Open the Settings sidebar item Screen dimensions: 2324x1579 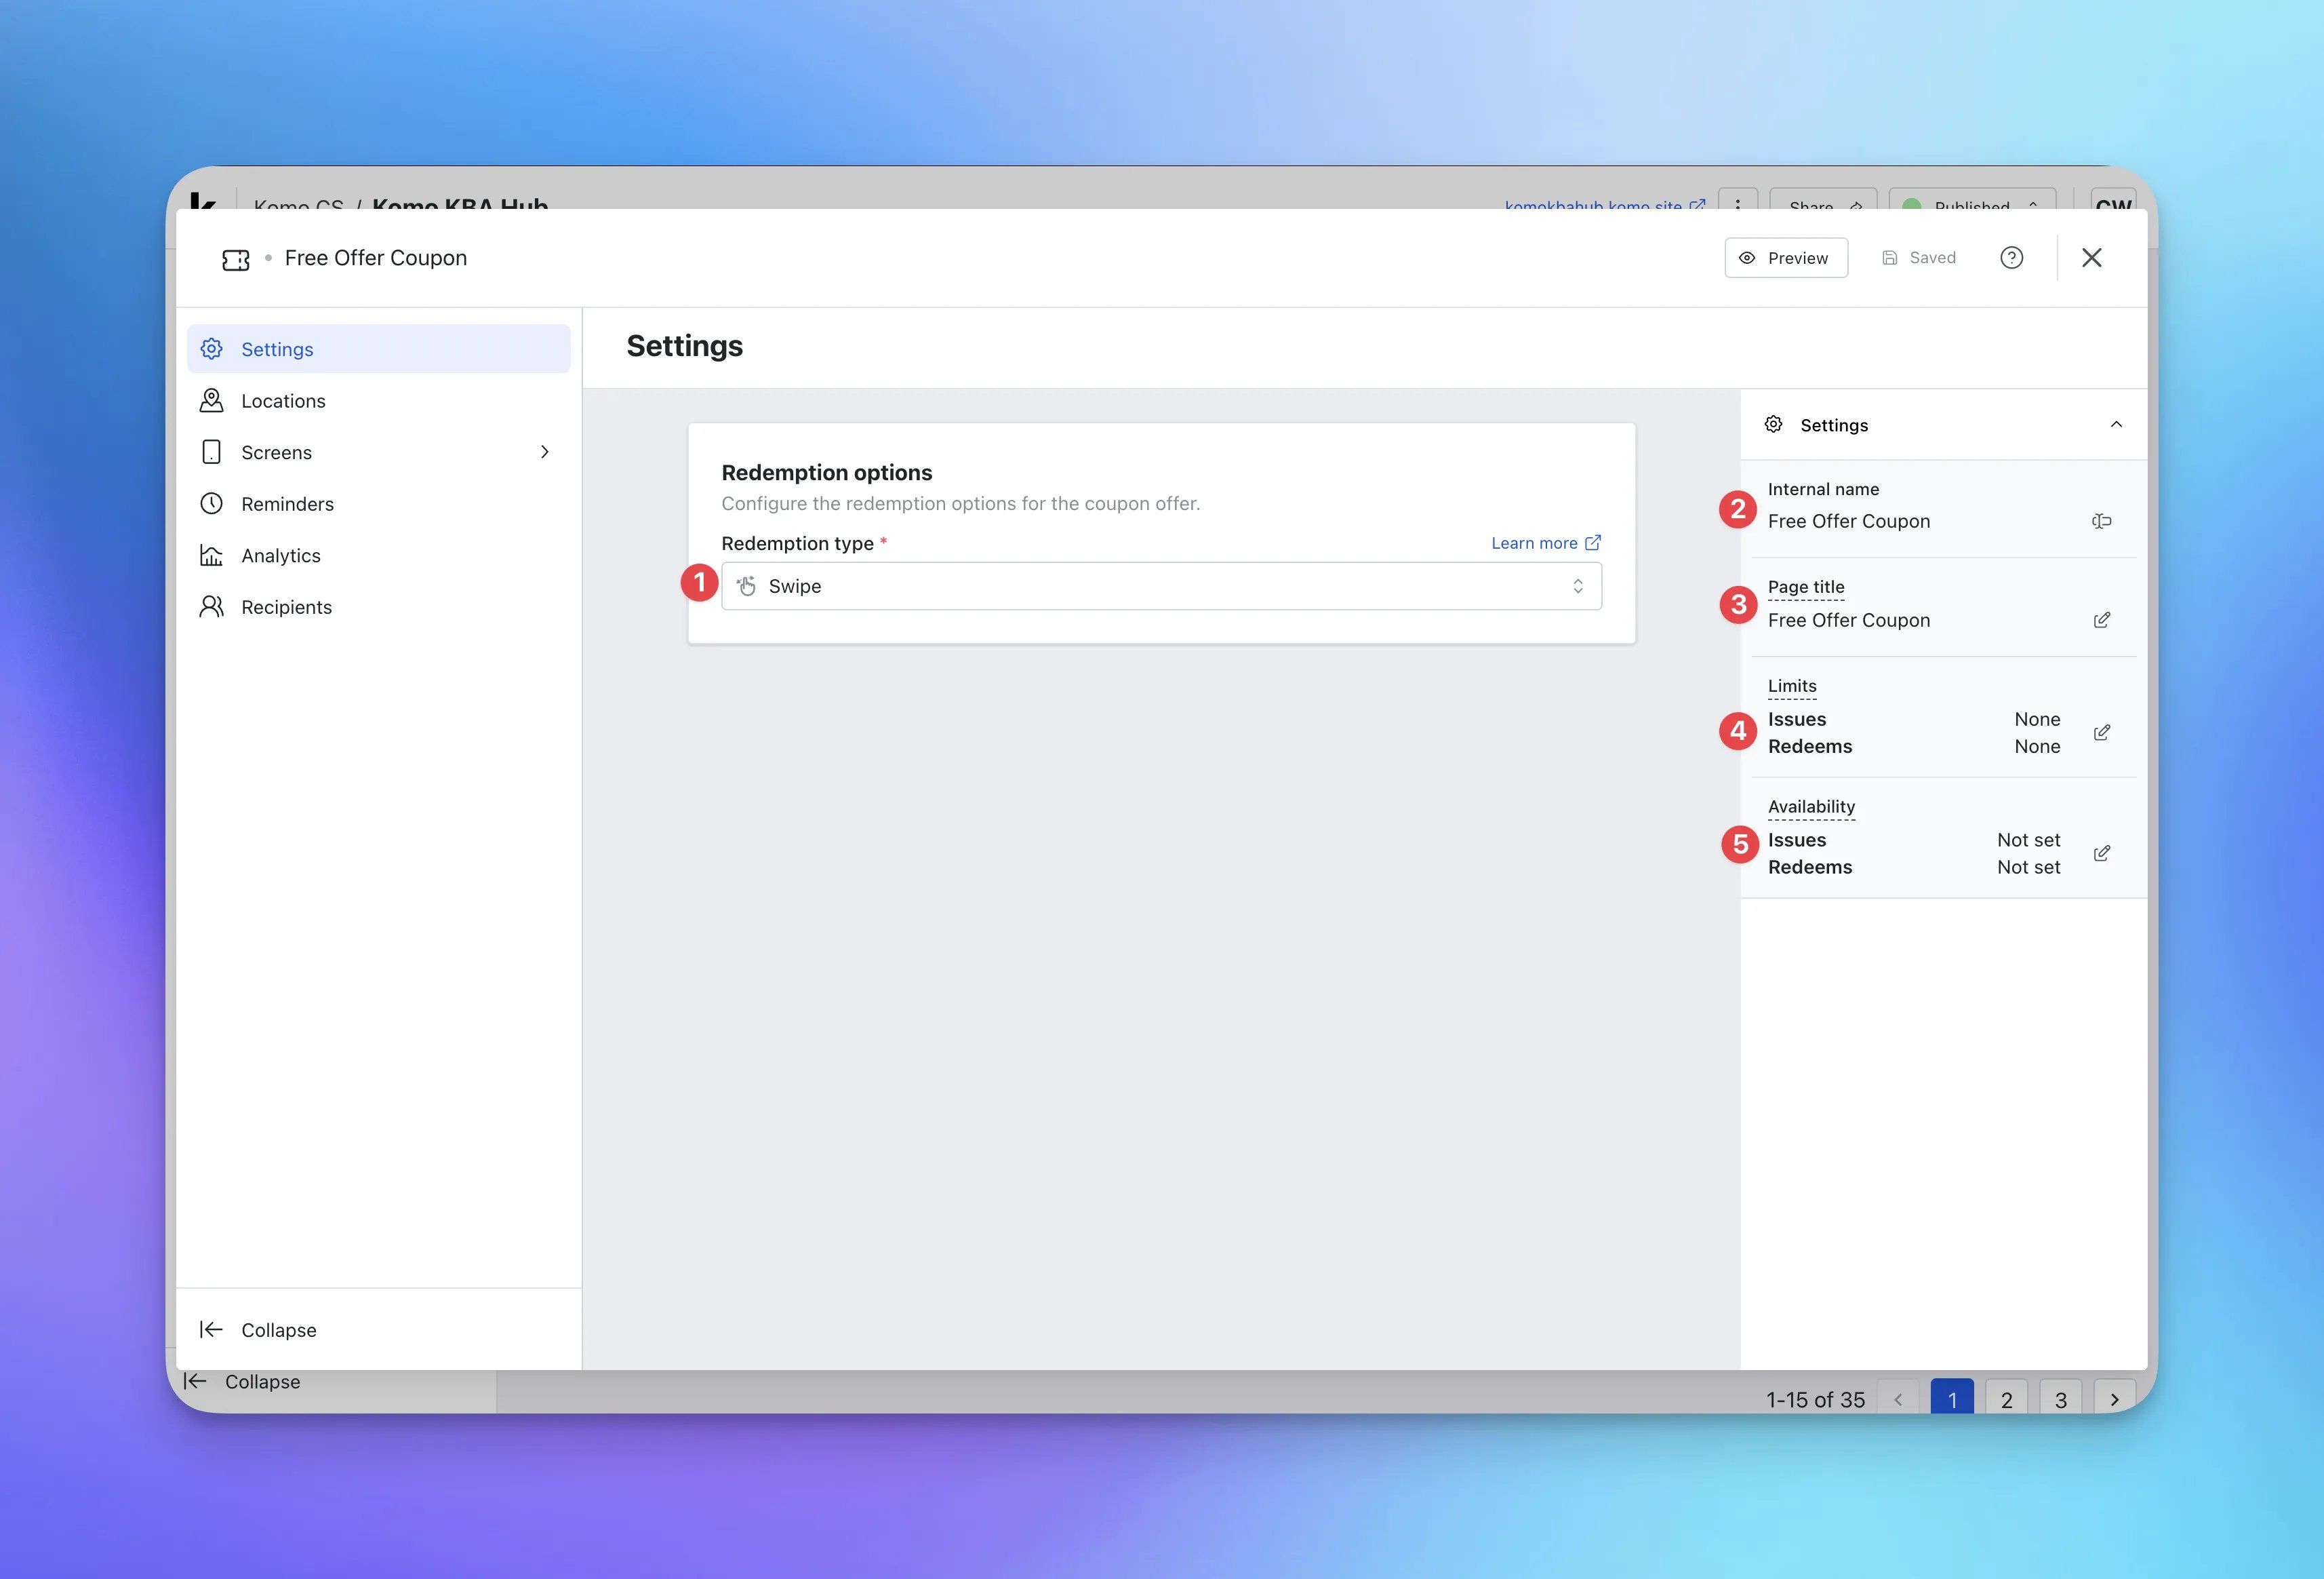(378, 349)
